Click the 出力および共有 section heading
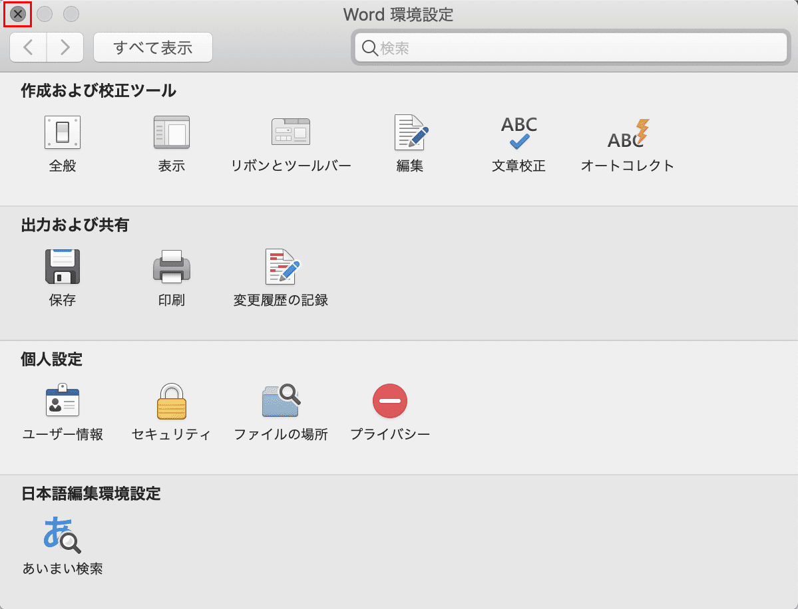The height and width of the screenshot is (609, 798). point(75,225)
